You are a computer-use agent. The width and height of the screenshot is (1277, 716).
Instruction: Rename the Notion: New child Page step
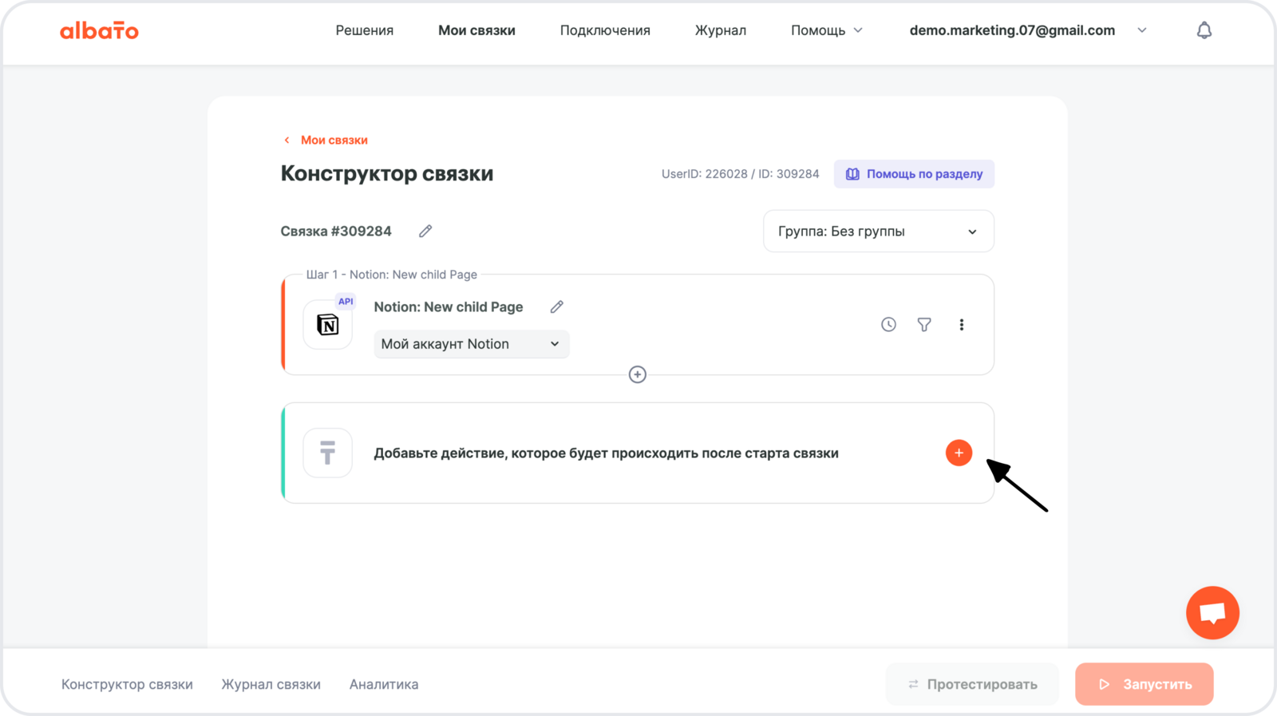point(556,307)
